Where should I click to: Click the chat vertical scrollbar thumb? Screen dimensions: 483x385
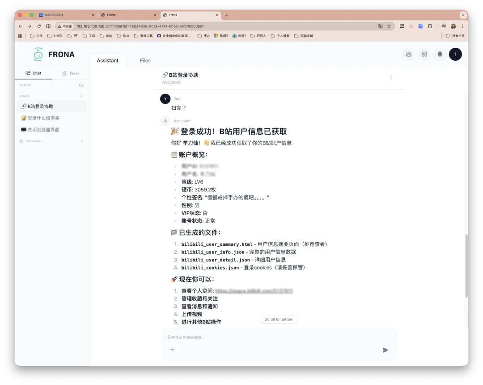click(466, 266)
